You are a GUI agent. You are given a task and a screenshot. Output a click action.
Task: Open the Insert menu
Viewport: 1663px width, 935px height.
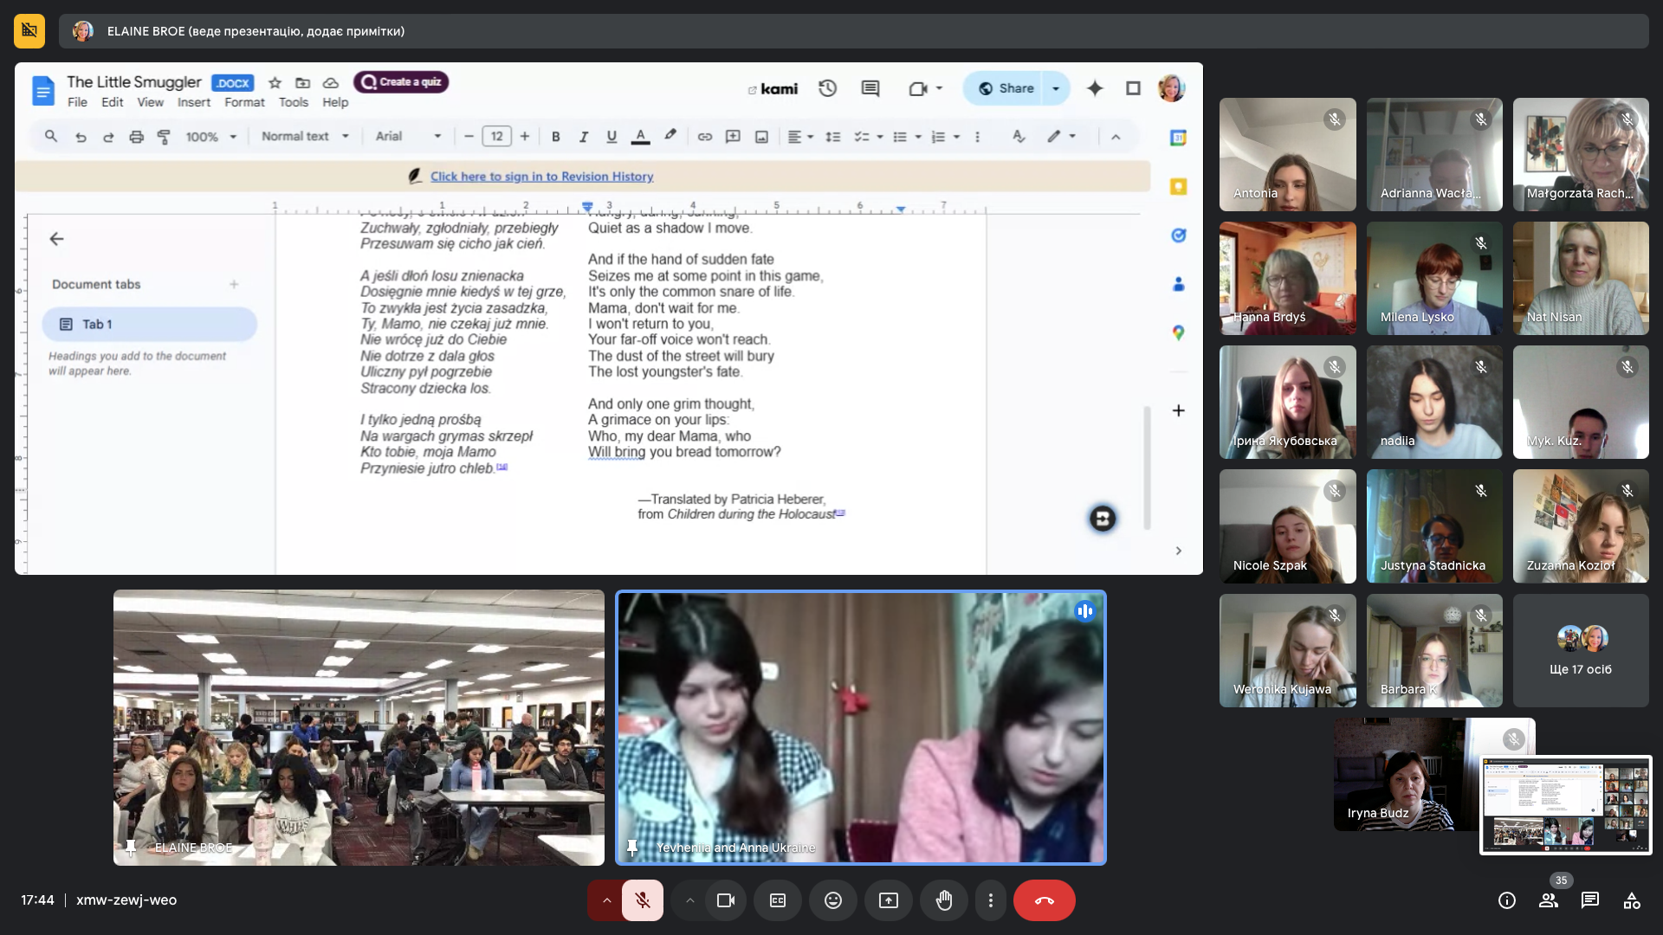tap(194, 102)
